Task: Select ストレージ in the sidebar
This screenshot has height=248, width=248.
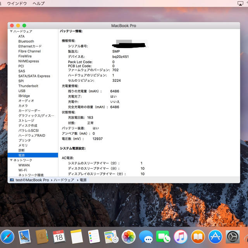Action: click(26, 121)
